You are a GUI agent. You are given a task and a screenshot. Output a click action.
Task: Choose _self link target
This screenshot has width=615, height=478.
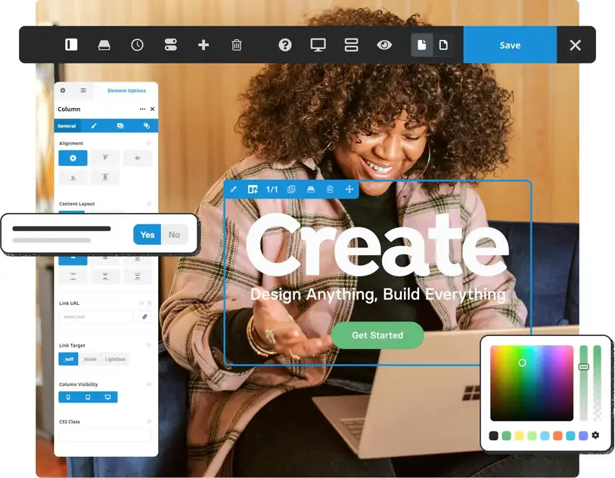click(68, 359)
